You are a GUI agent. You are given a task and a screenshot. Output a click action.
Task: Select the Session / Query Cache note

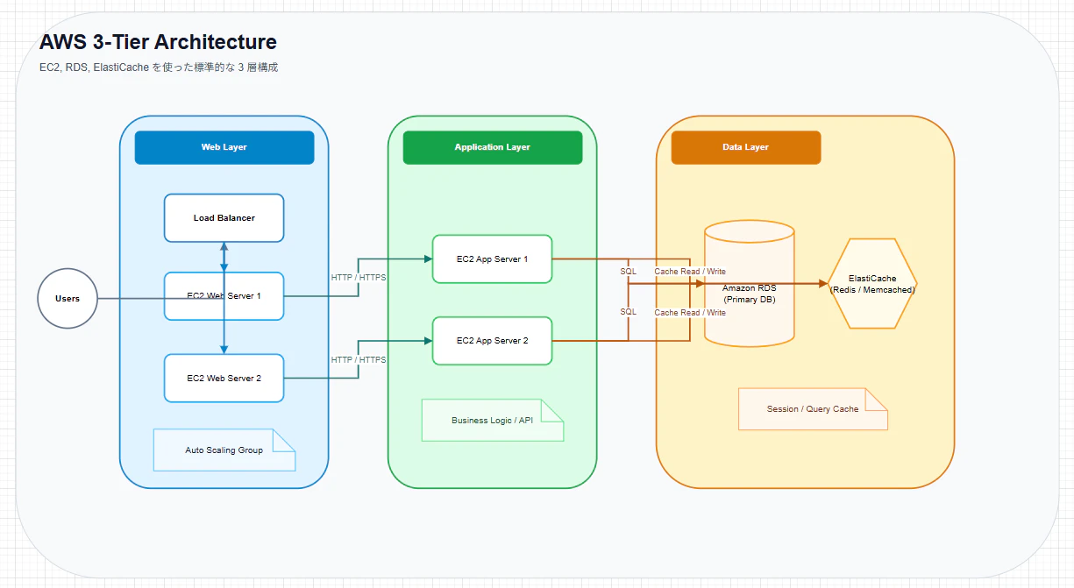[x=814, y=409]
